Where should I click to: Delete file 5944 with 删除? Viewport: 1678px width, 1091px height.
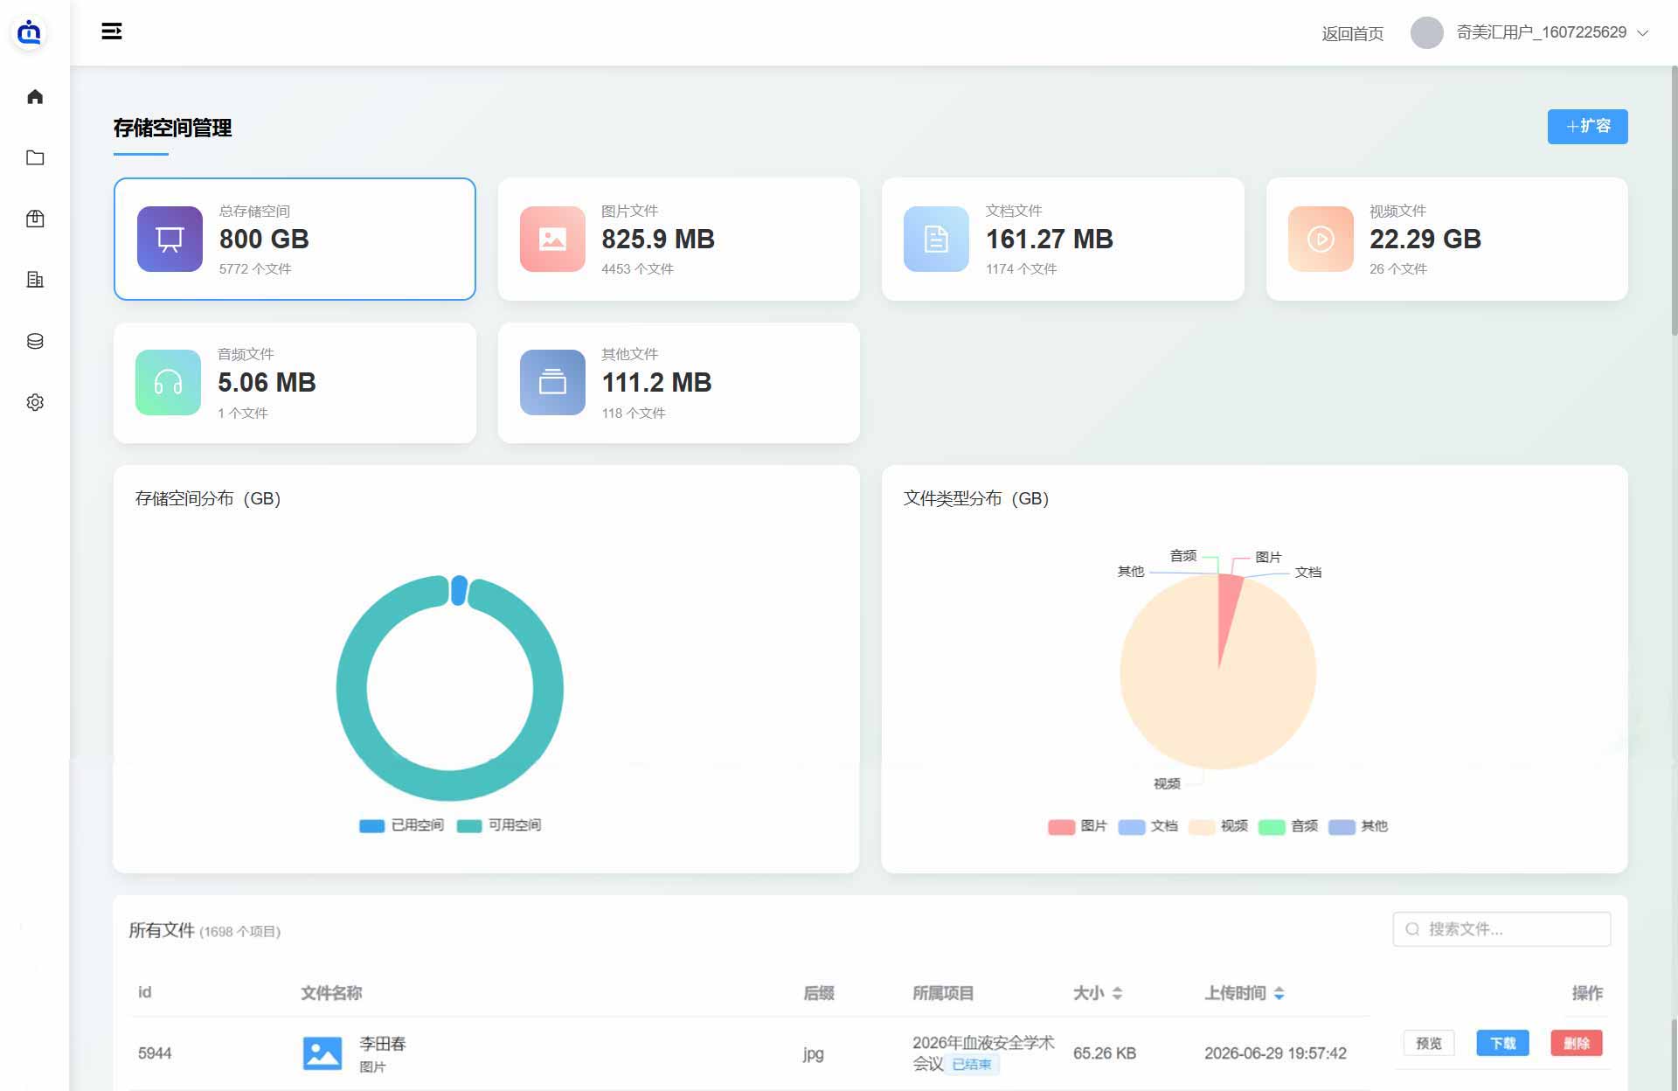click(x=1577, y=1043)
